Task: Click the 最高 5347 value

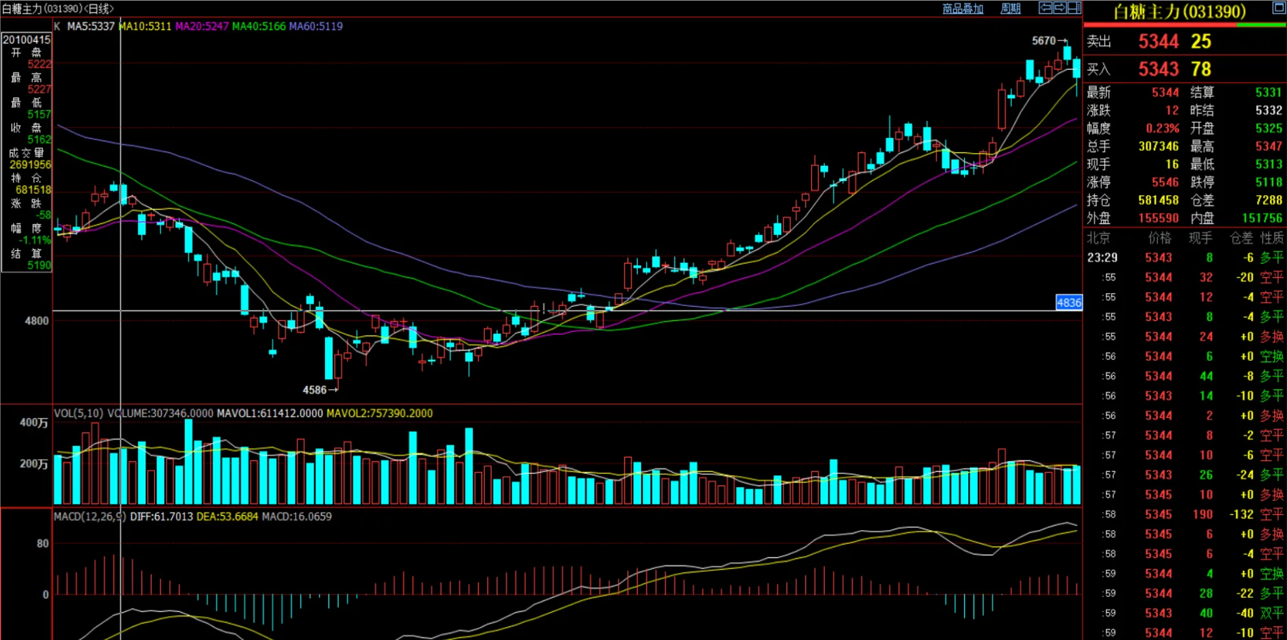Action: 1269,147
